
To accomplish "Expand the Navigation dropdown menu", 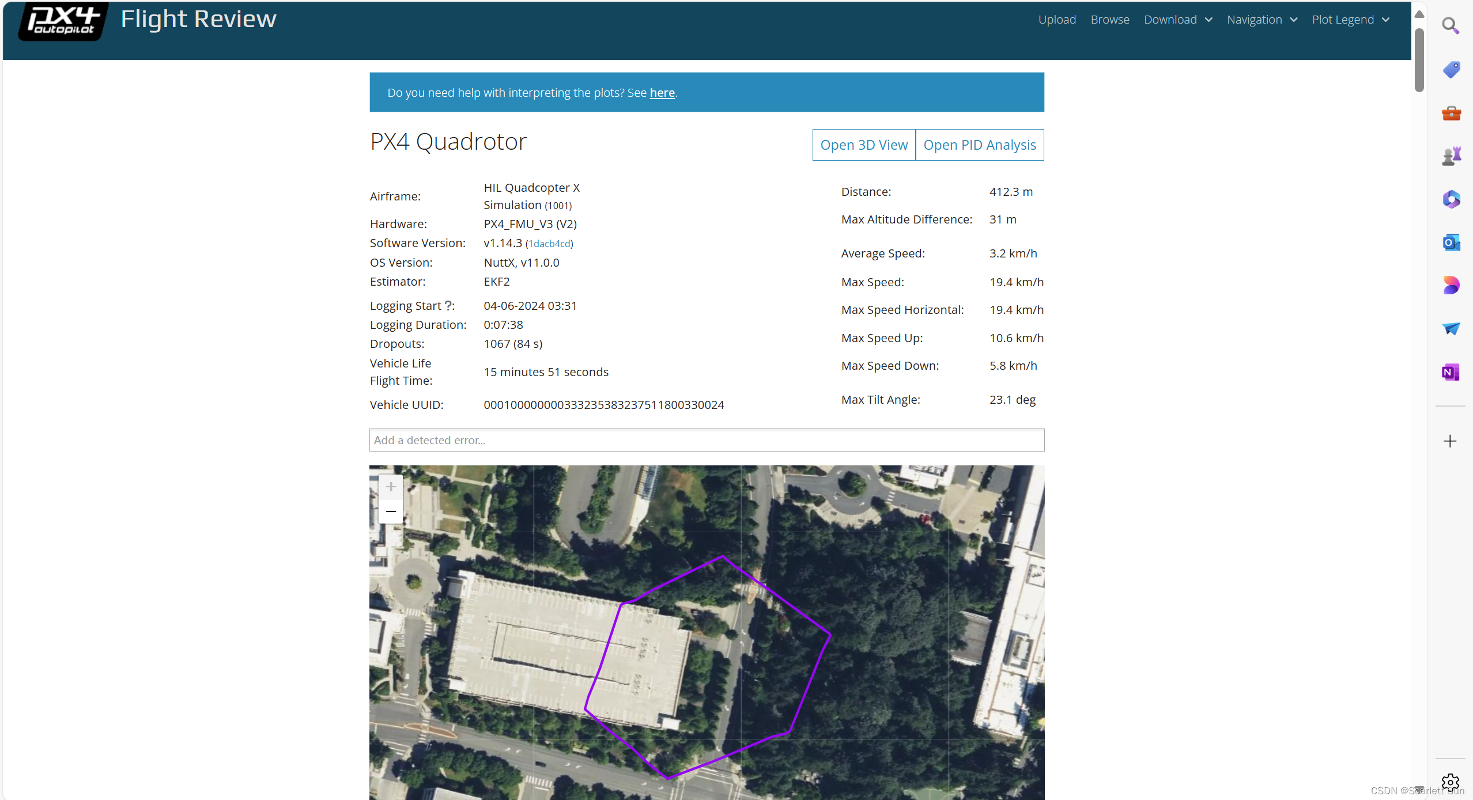I will pos(1262,20).
